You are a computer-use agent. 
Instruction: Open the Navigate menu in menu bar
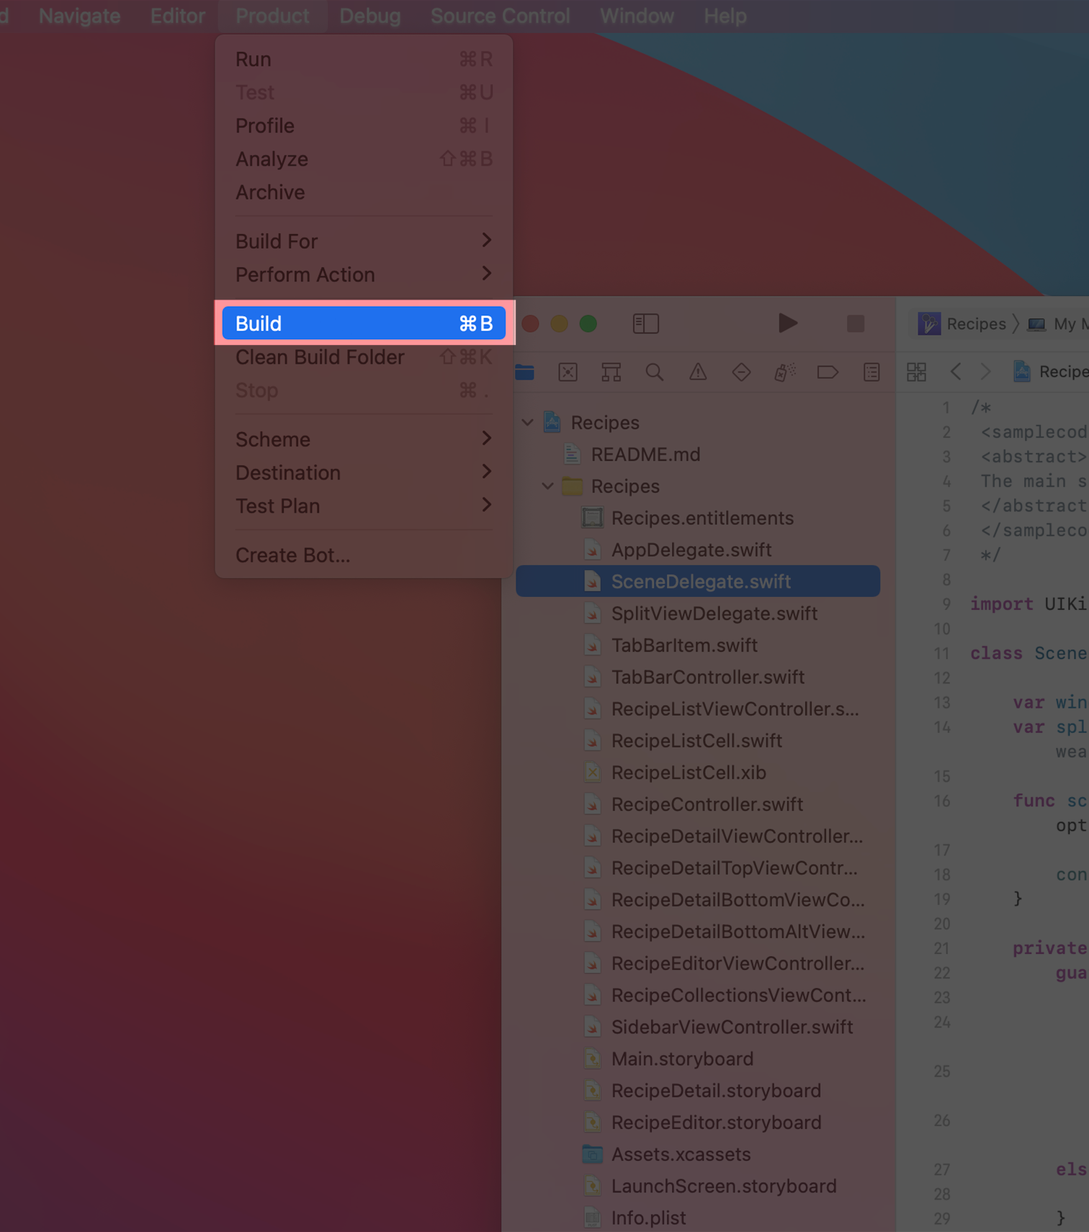[x=79, y=16]
